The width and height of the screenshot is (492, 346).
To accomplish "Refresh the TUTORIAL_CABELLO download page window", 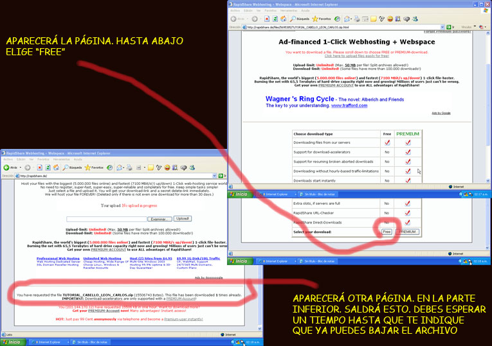I will (x=275, y=19).
